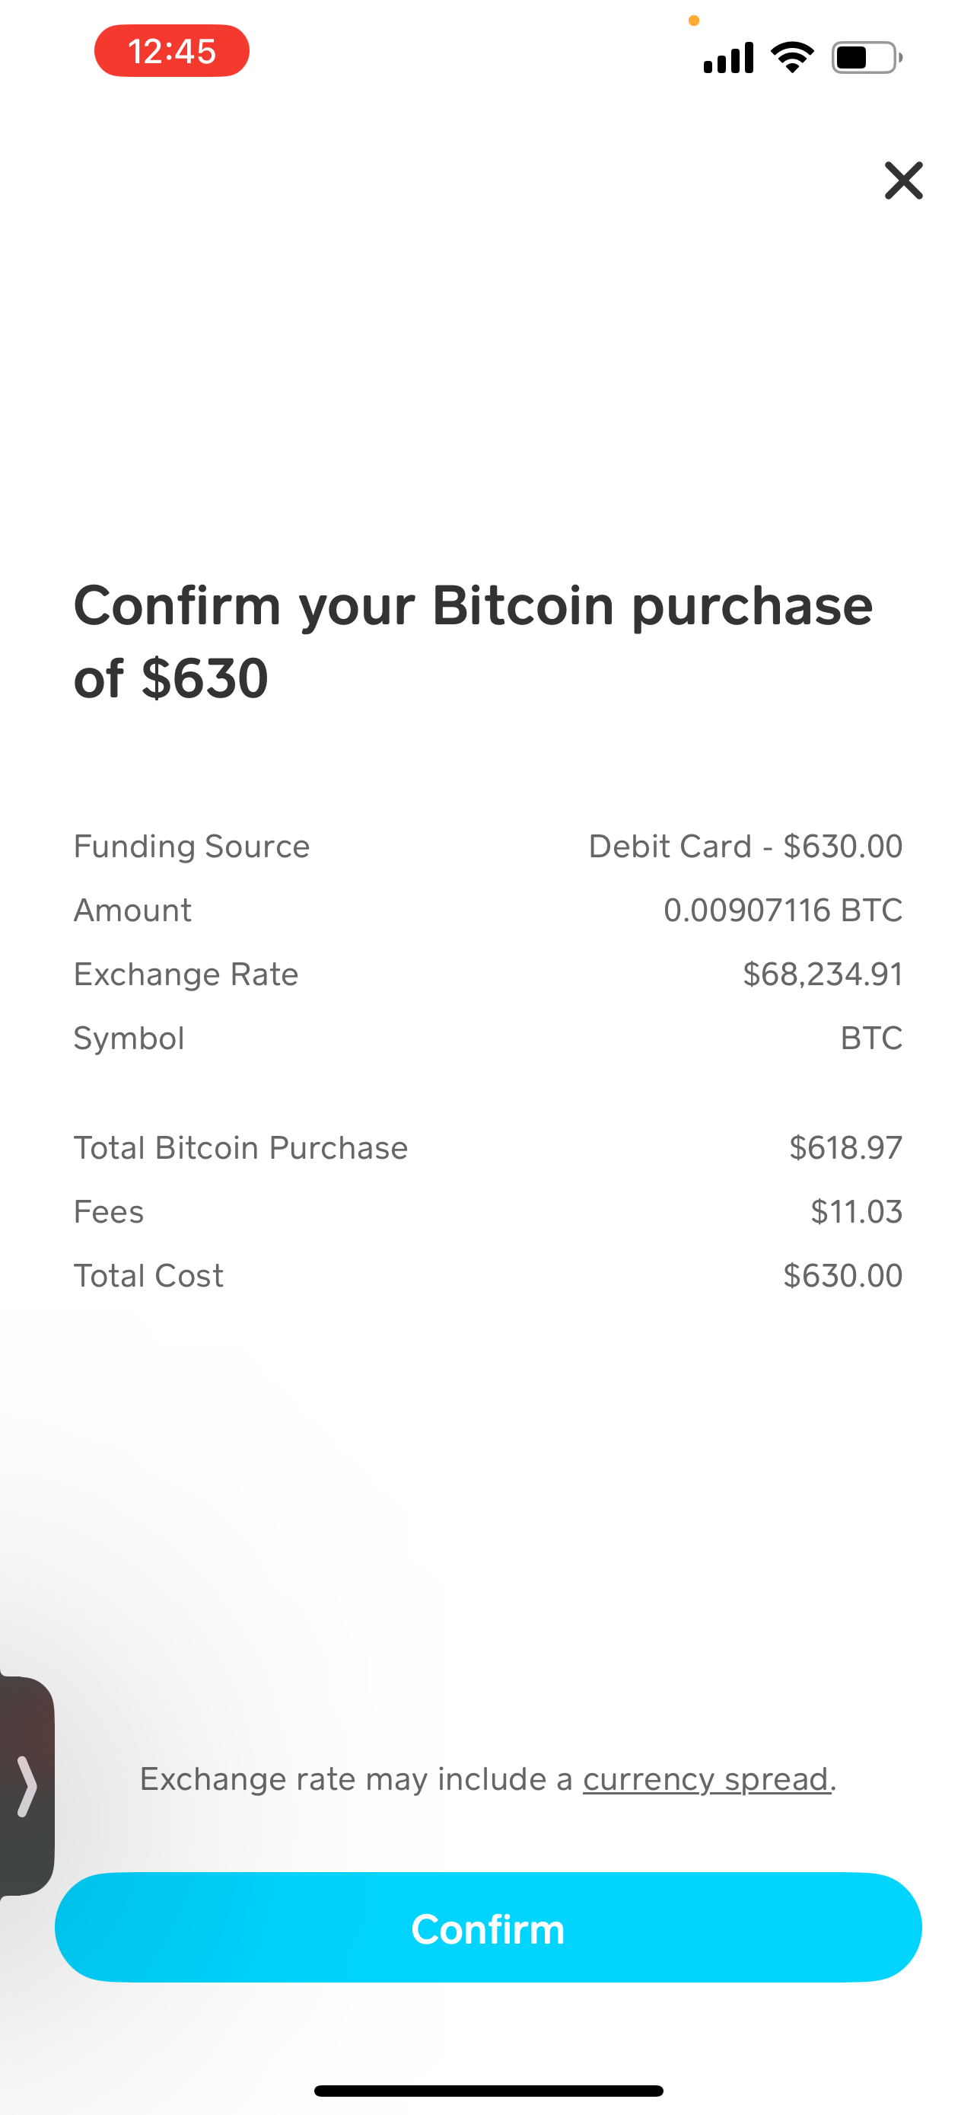Select the Debit Card - $630.00 value

pyautogui.click(x=745, y=847)
